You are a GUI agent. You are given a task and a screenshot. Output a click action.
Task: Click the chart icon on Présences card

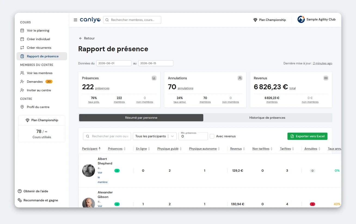point(154,78)
